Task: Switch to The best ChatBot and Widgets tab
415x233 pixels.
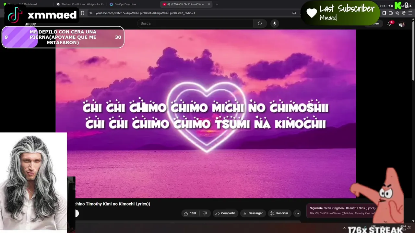Action: (80, 4)
